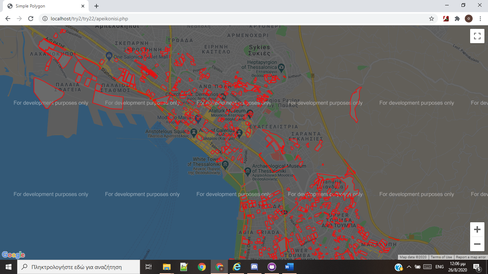
Task: Open GitHub Desktop cat icon on taskbar
Action: (x=272, y=267)
